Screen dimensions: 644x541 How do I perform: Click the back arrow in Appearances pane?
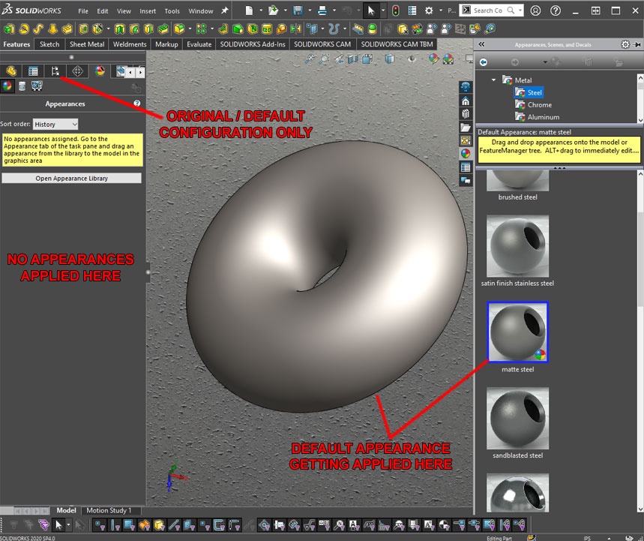(484, 62)
